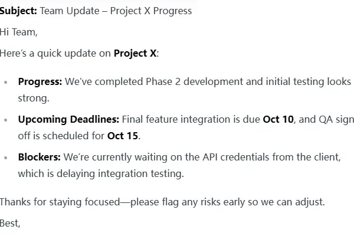The height and width of the screenshot is (236, 354).
Task: Click the bold date "Oct 10"
Action: tap(278, 120)
